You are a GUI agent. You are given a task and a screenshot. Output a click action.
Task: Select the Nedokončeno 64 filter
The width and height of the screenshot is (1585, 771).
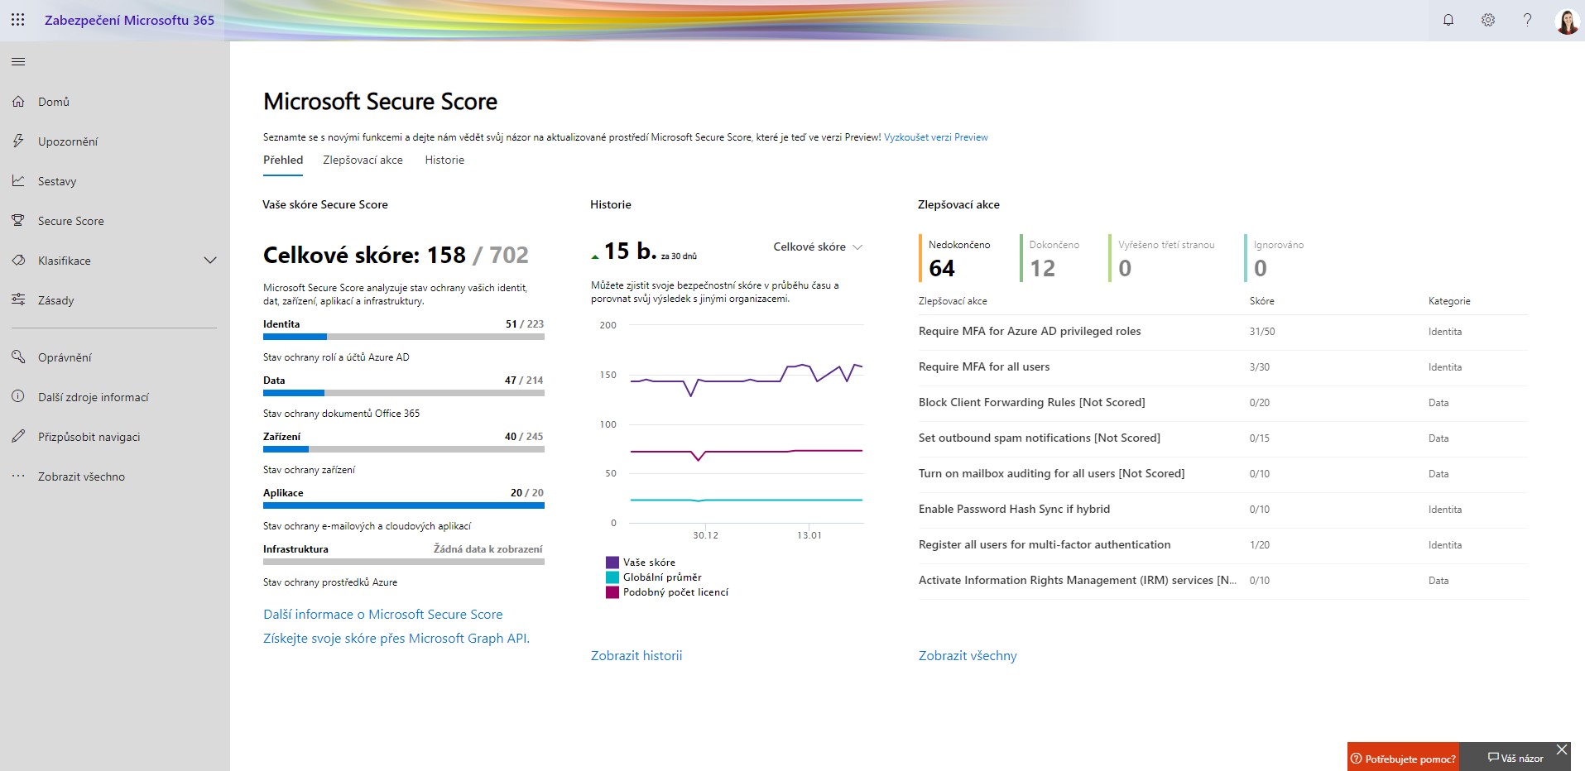coord(956,258)
